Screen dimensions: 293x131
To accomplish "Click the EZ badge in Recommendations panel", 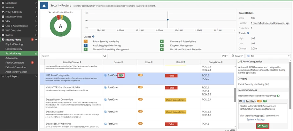I will (x=264, y=101).
